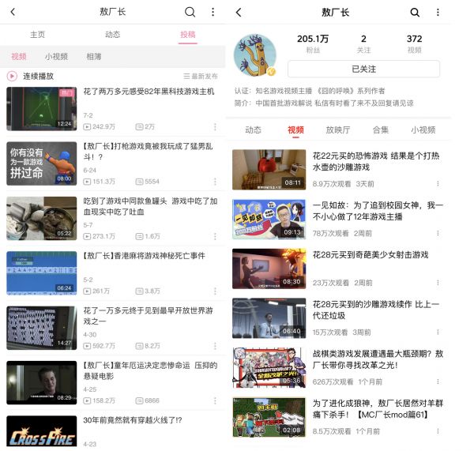This screenshot has height=451, width=474.
Task: Go back using left panel back arrow
Action: coord(13,12)
